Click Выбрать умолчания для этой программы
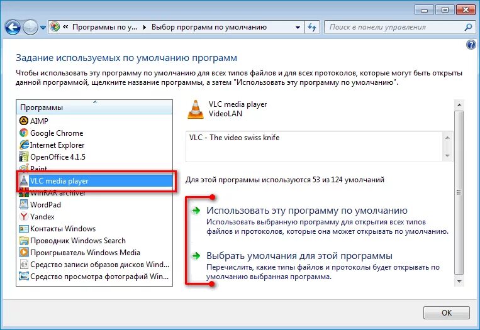The image size is (480, 330). coord(299,255)
